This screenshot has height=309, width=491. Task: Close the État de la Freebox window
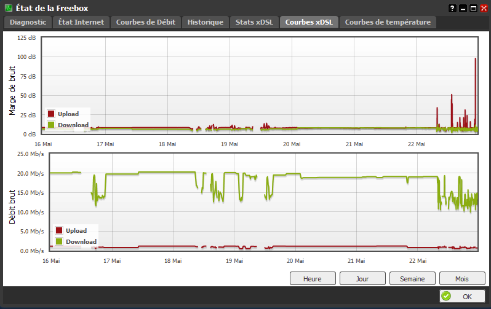(x=484, y=9)
